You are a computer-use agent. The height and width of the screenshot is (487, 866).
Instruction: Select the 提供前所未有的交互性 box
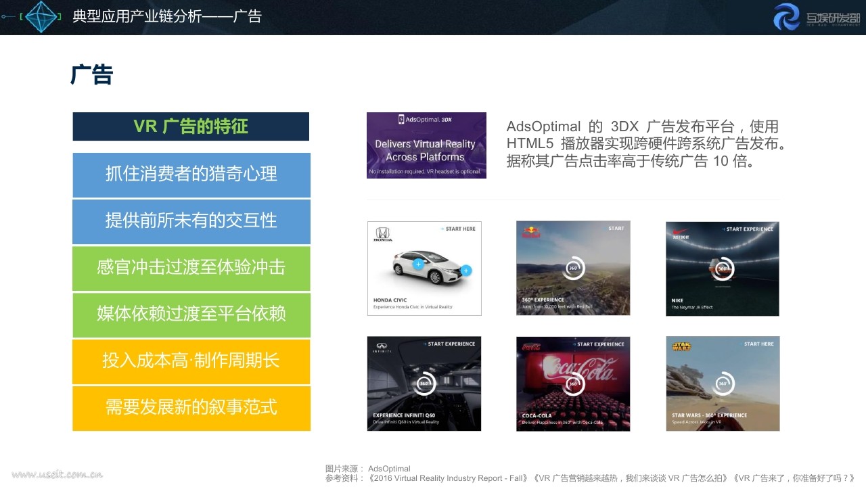pyautogui.click(x=191, y=221)
